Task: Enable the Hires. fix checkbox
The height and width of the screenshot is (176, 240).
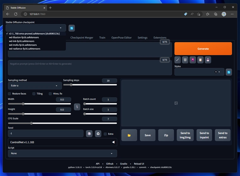Action: 50,94
